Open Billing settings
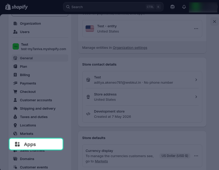This screenshot has width=219, height=170. click(40, 75)
